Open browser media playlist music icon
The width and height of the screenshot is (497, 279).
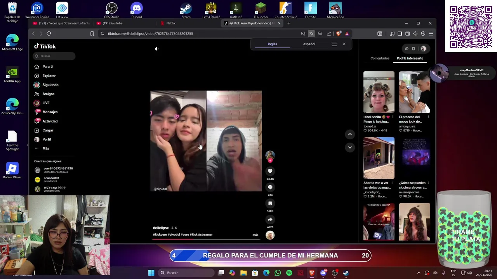pyautogui.click(x=392, y=34)
